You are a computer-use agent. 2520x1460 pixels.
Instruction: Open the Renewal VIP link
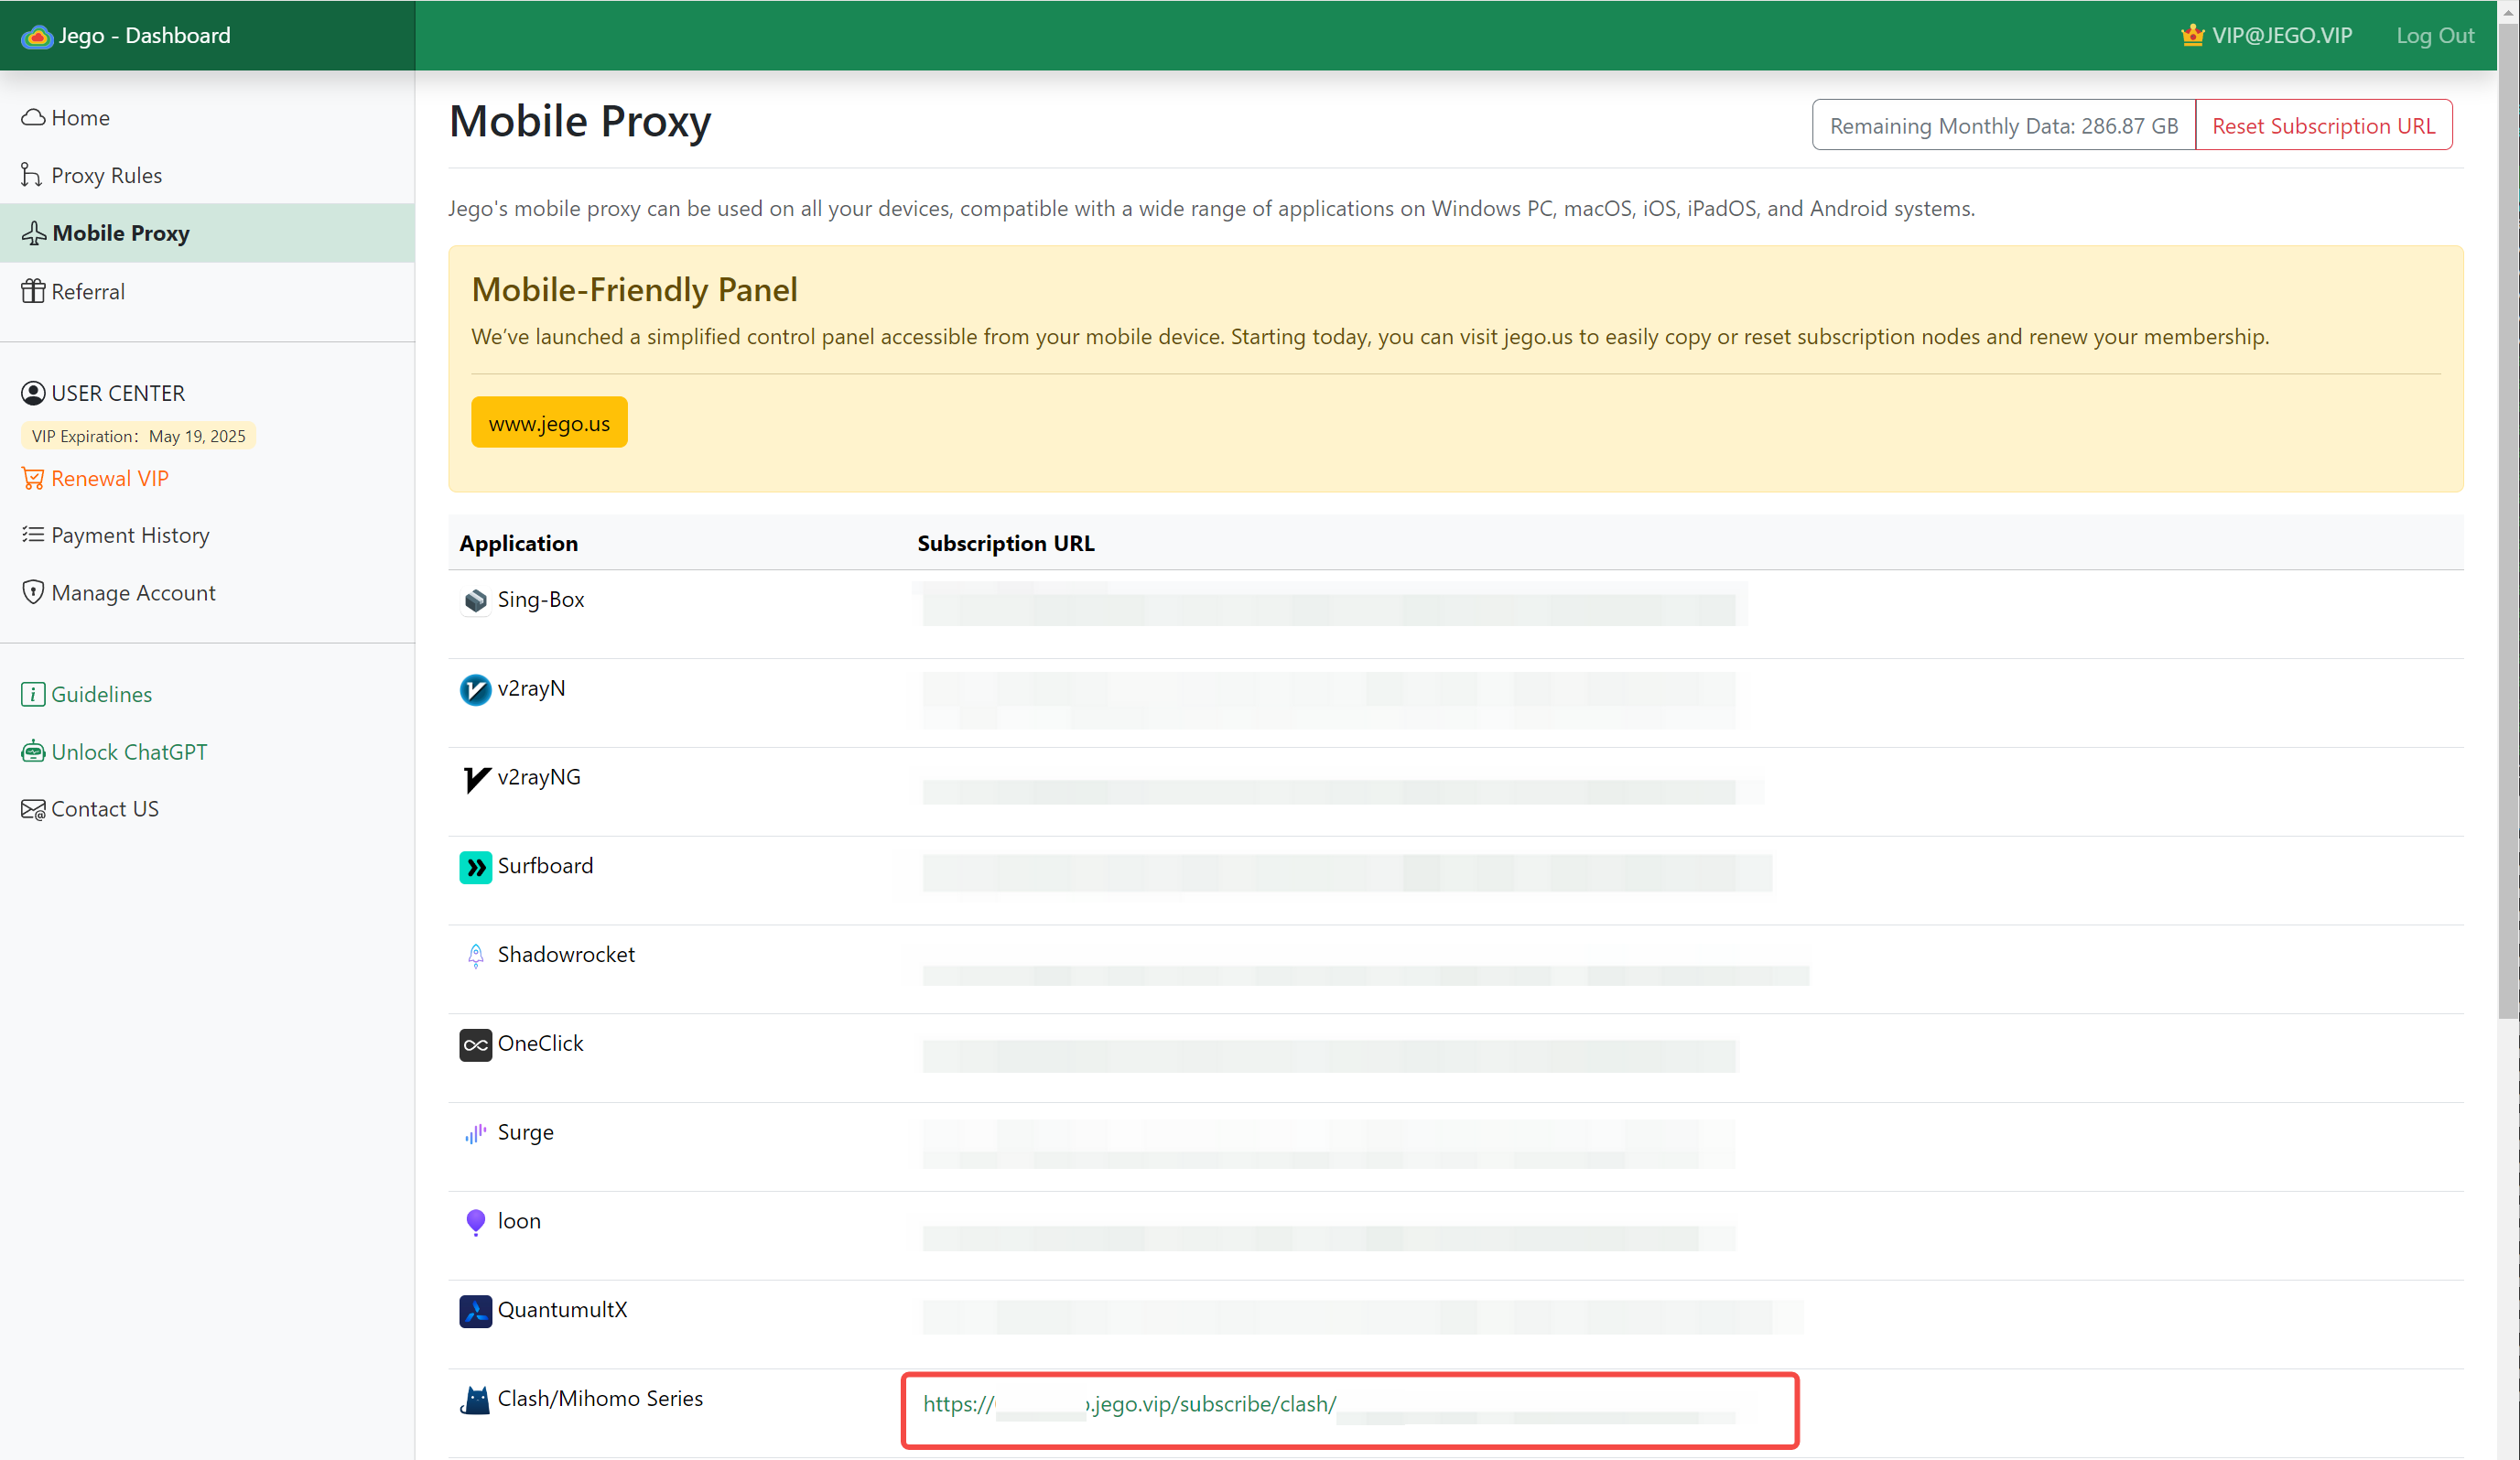tap(109, 478)
